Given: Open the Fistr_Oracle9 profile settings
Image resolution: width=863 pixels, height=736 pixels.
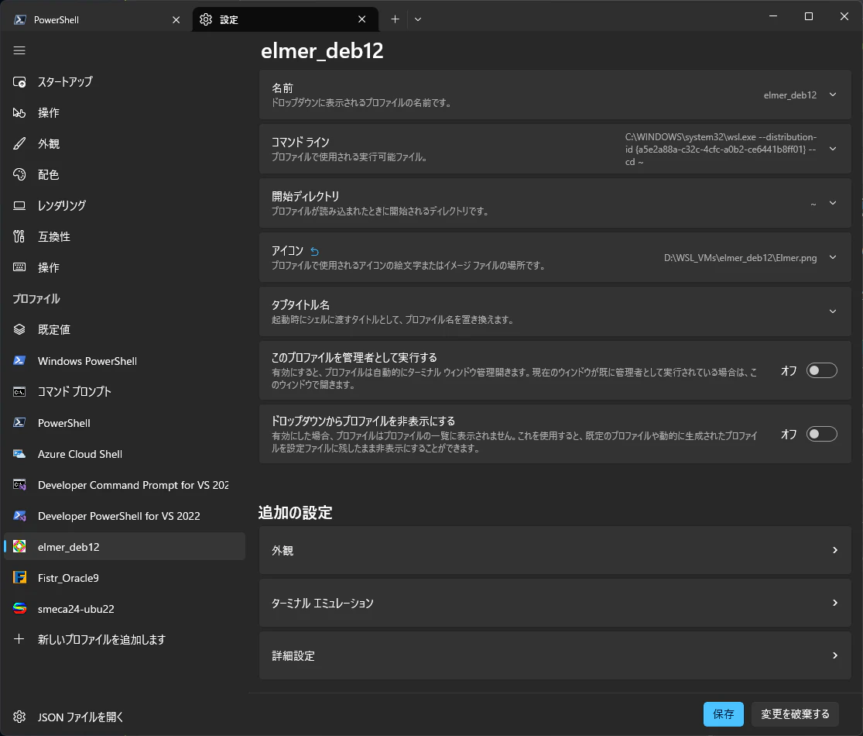Looking at the screenshot, I should [70, 577].
